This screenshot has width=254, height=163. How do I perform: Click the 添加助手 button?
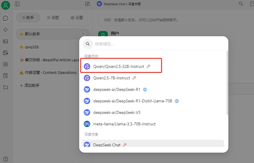[29, 85]
